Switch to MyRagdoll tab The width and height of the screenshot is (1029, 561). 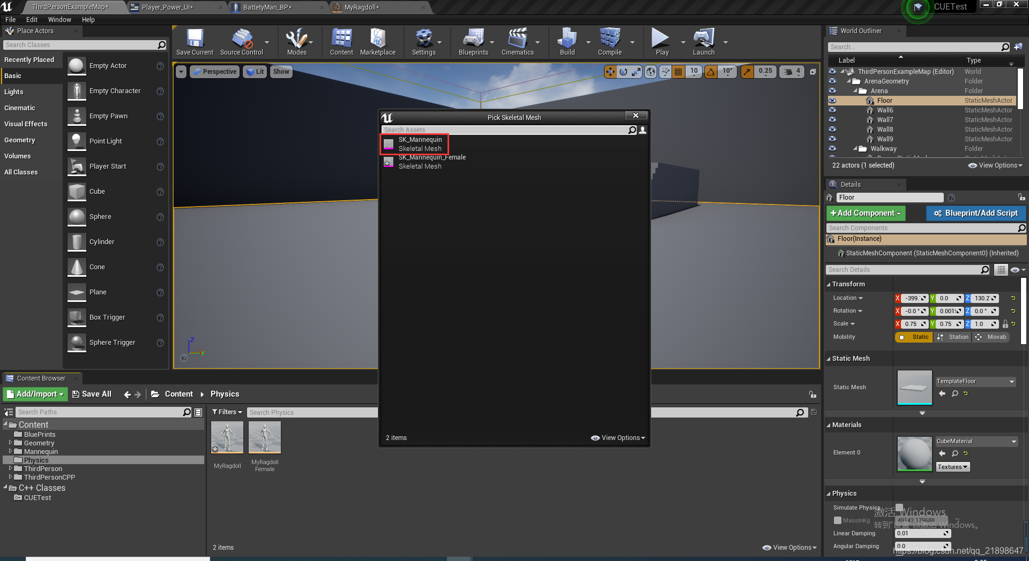[x=378, y=7]
